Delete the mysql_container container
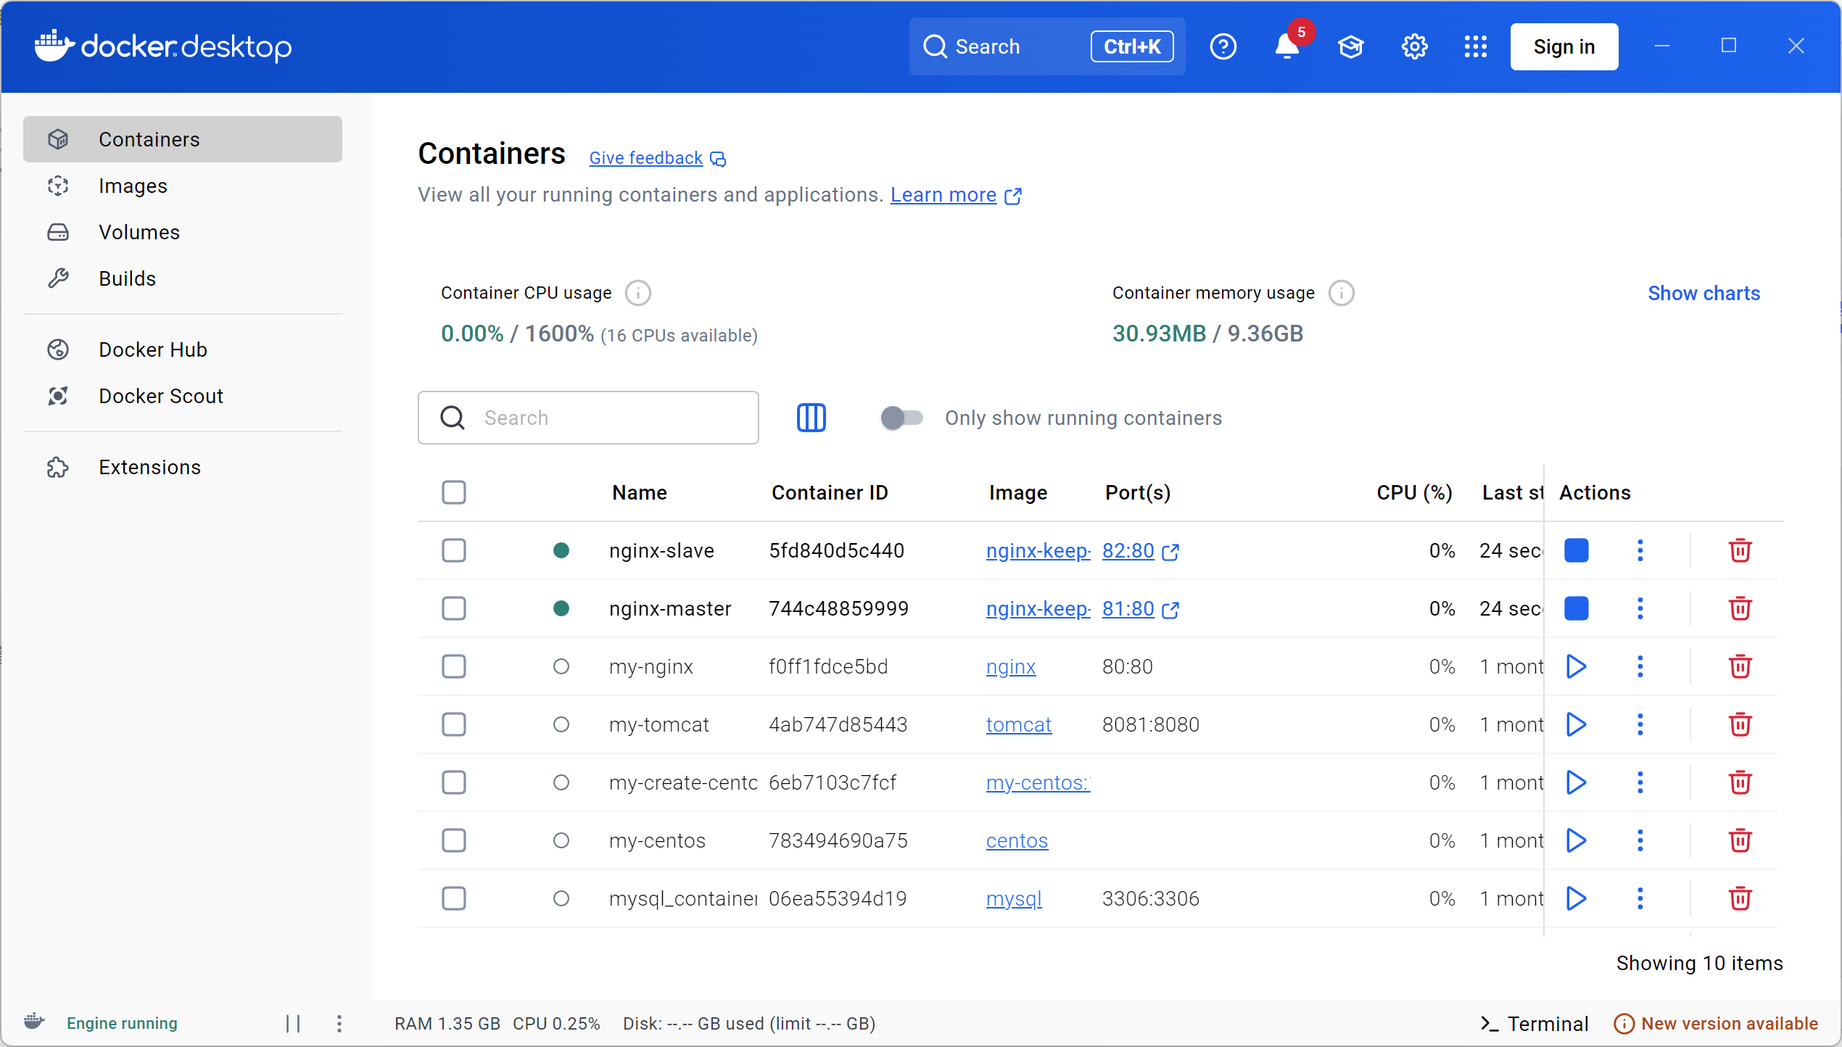The height and width of the screenshot is (1047, 1842). (1740, 898)
